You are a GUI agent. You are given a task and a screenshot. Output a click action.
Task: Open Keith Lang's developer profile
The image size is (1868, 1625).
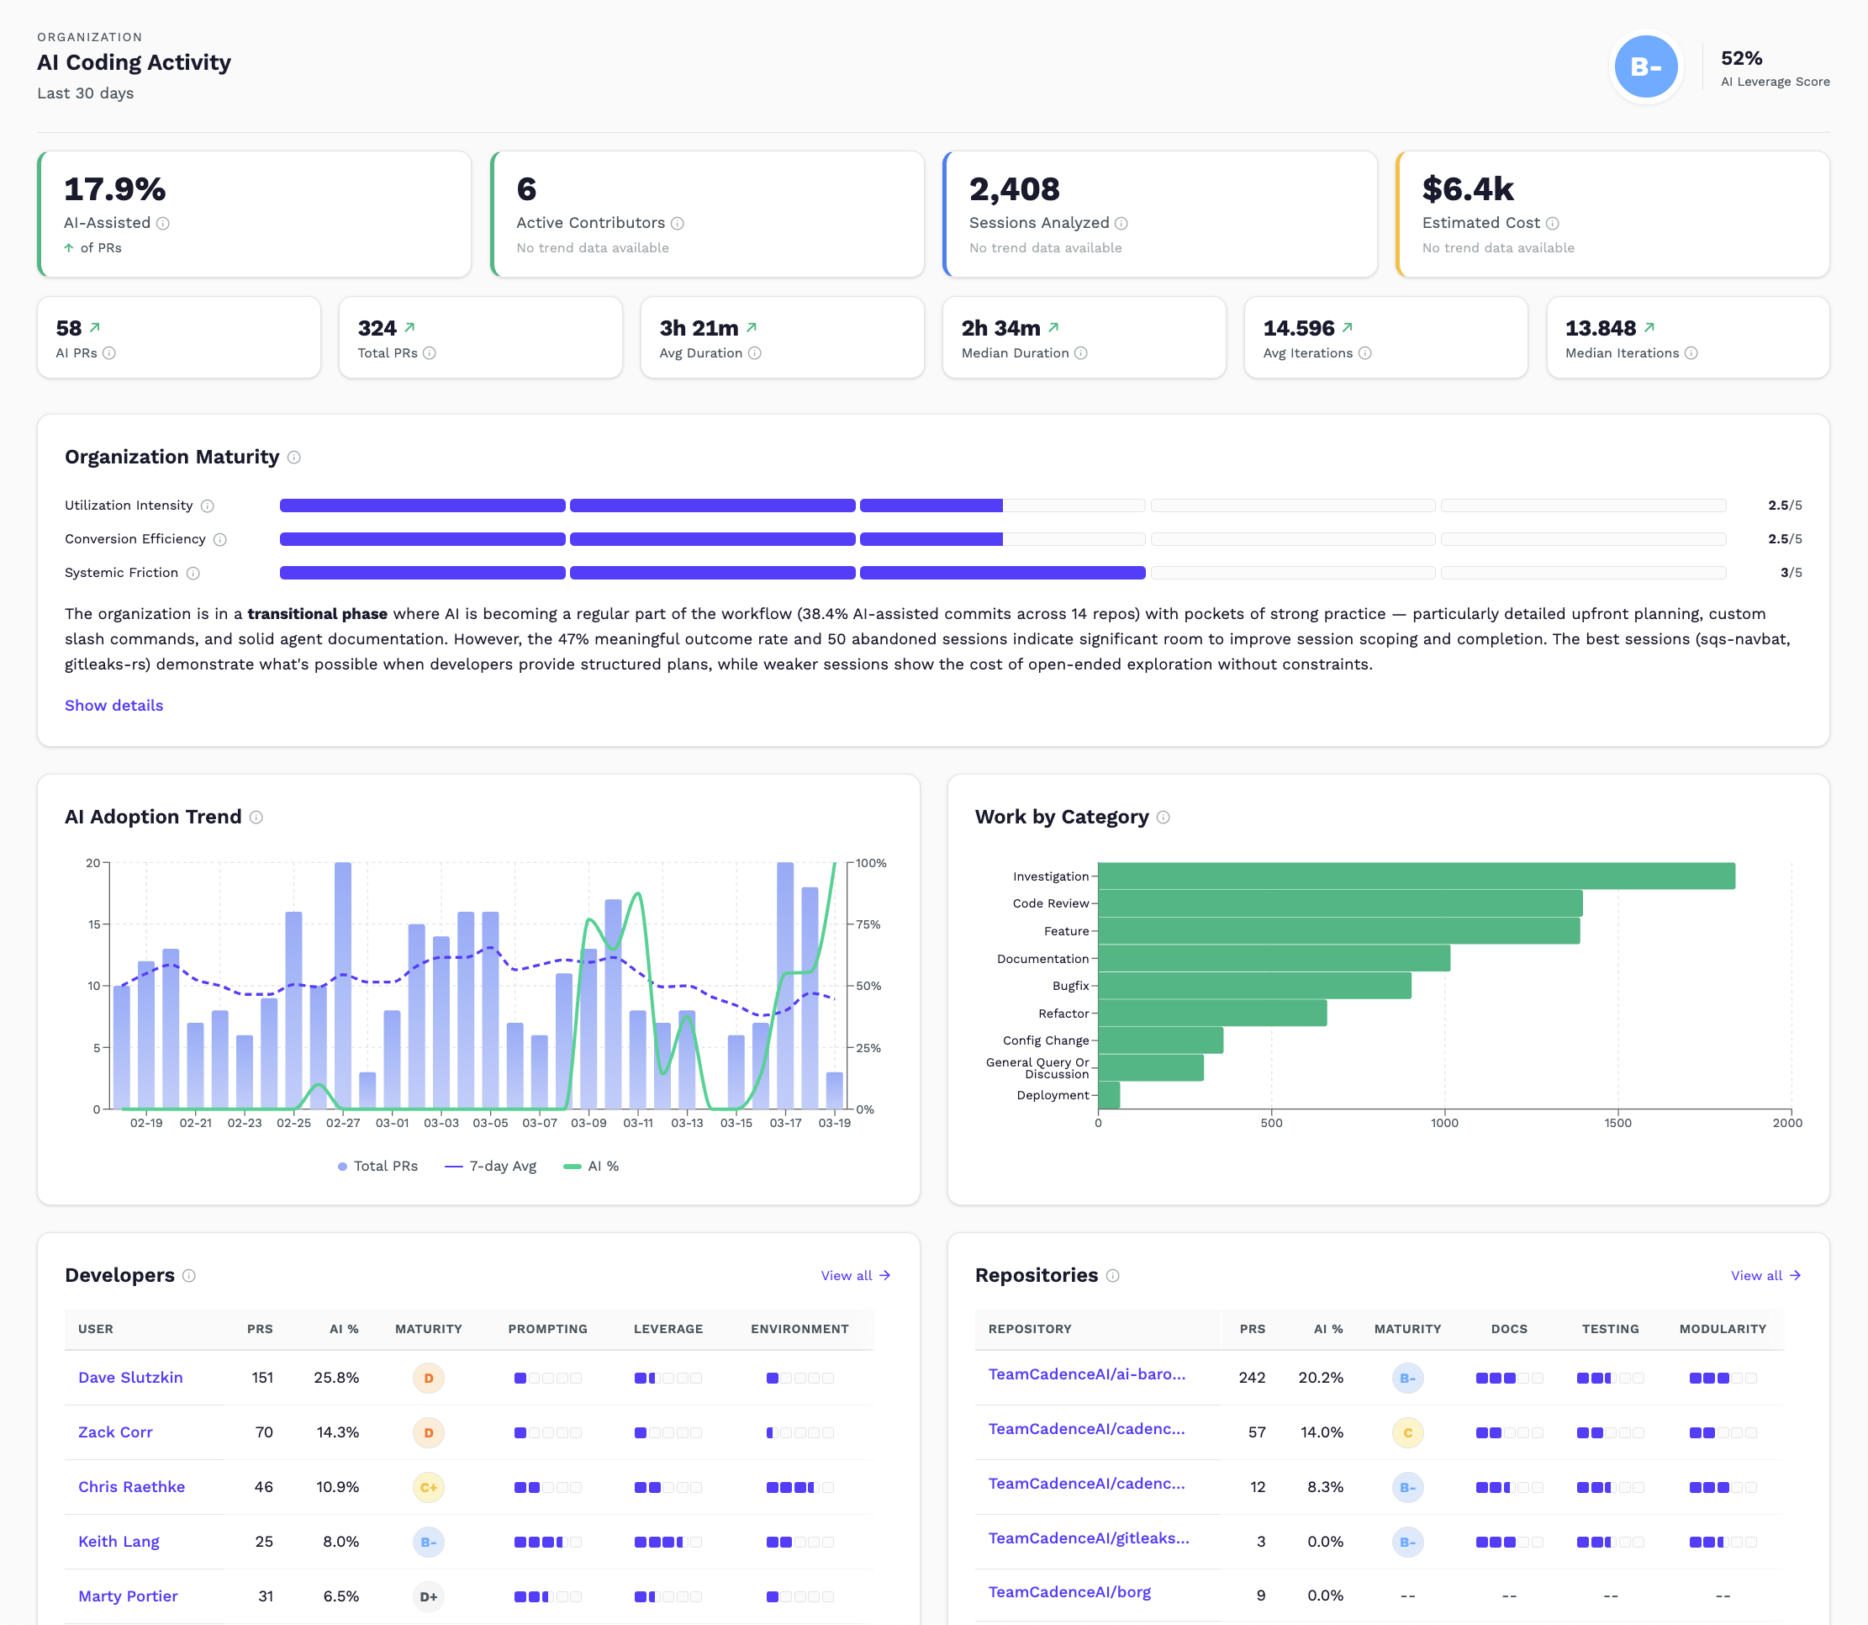pyautogui.click(x=119, y=1542)
